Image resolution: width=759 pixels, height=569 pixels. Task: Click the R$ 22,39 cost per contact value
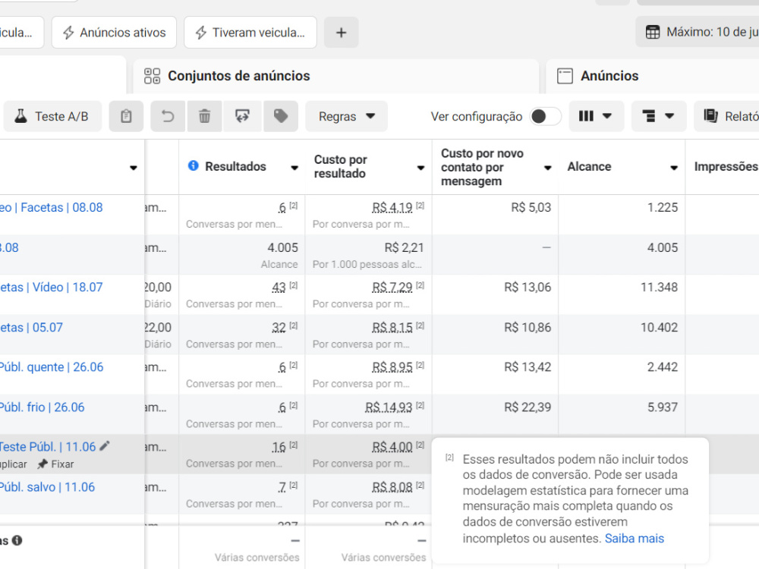tap(528, 407)
